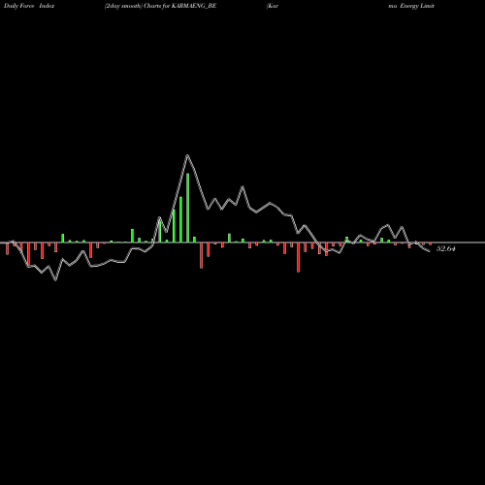The image size is (485, 485).
Task: Click the peak of the smoothed gray line
Action: tap(187, 156)
